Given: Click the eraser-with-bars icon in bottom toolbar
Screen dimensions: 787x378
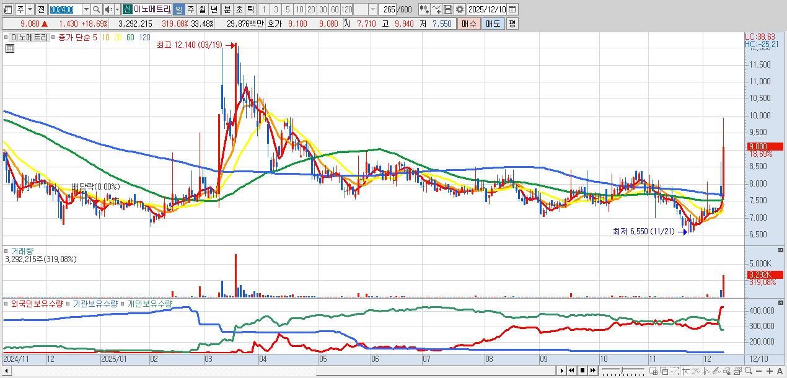Looking at the screenshot, I should 728,371.
